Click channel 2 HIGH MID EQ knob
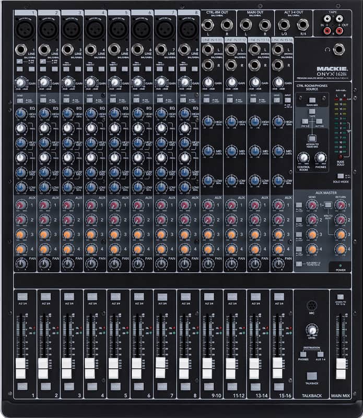Image resolution: width=363 pixels, height=418 pixels. point(44,143)
